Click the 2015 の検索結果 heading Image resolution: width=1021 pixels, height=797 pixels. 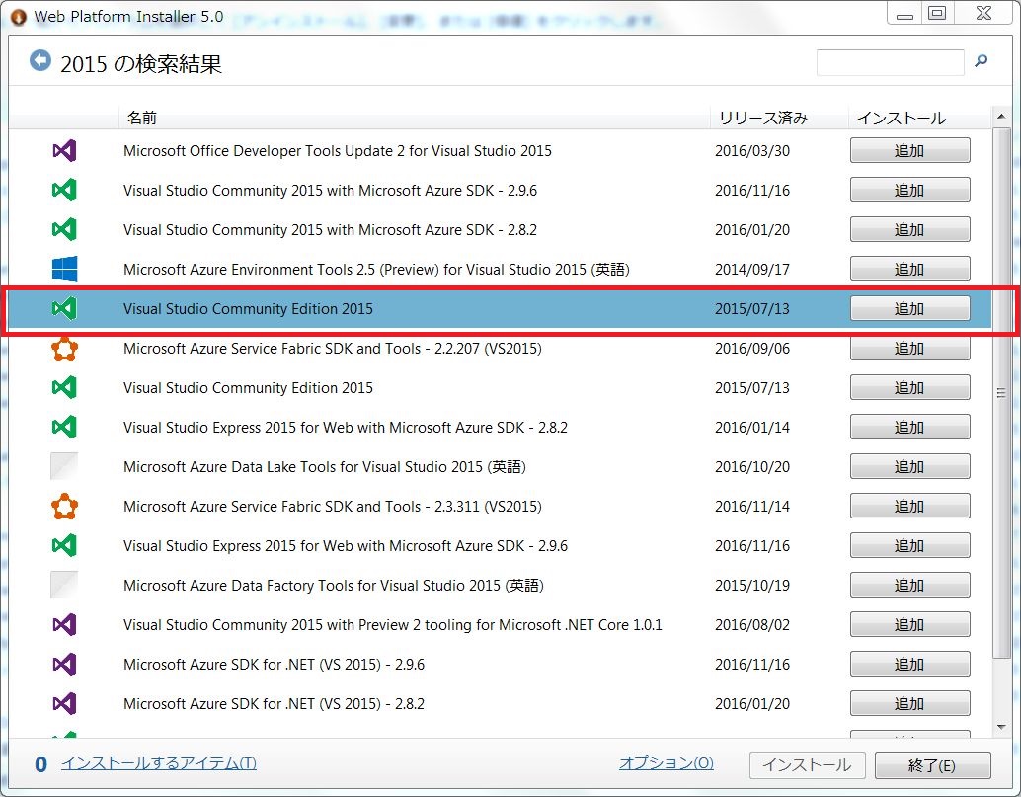point(141,64)
